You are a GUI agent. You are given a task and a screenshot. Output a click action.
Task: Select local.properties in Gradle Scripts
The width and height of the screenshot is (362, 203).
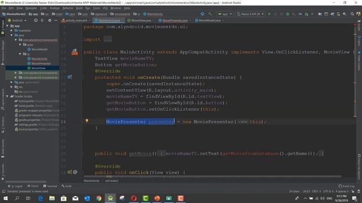[36, 129]
